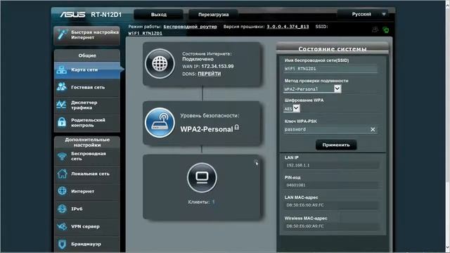Click the Перезагрузка reboot button
Screen dimensions: 450x253
(x=213, y=14)
